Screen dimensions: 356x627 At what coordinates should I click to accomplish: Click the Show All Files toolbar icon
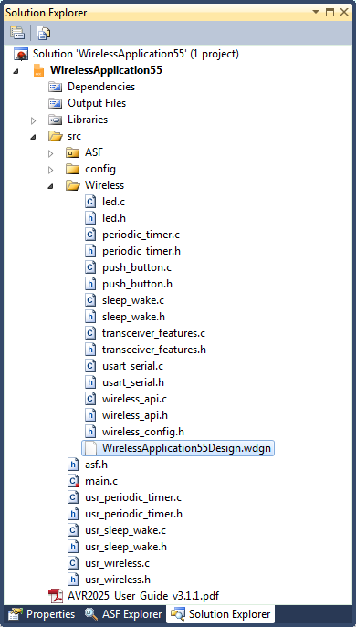tap(43, 32)
